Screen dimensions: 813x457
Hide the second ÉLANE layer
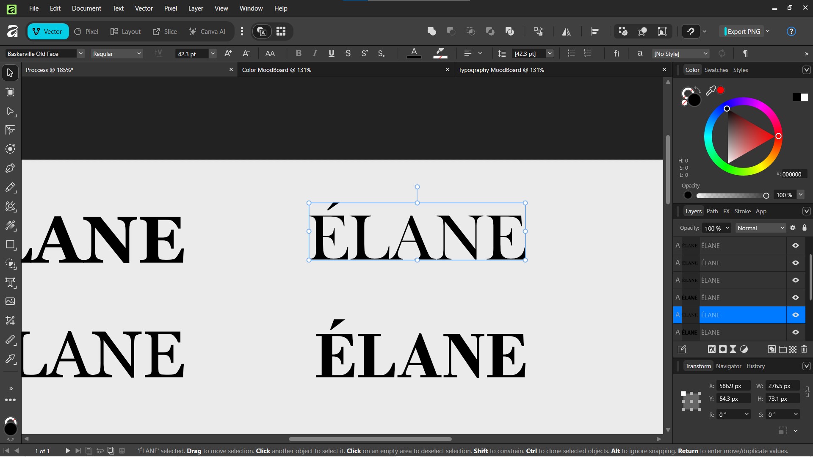tap(796, 263)
